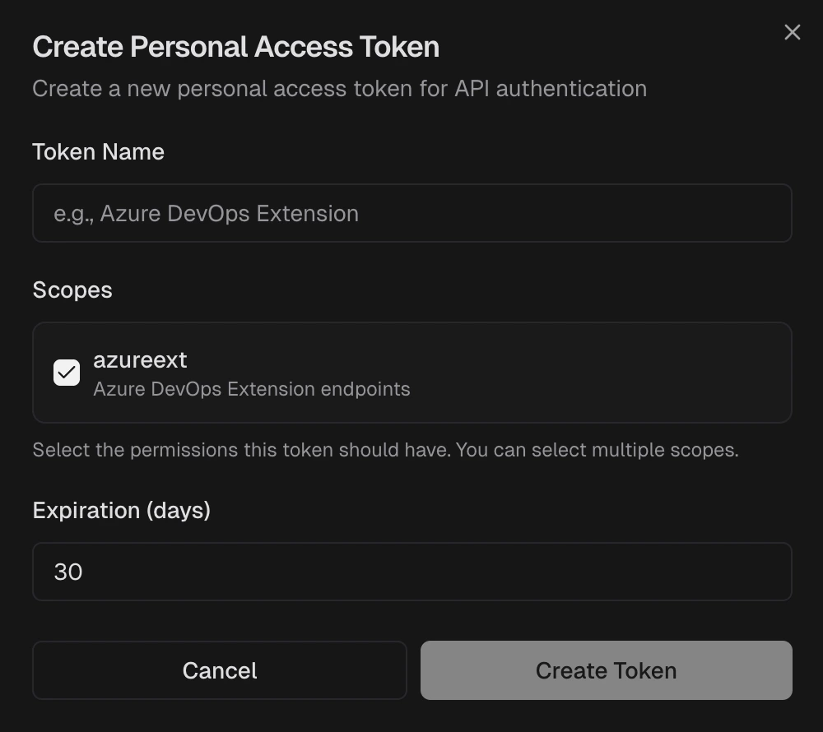Click the Expiration (days) label
Image resolution: width=823 pixels, height=732 pixels.
(x=121, y=510)
